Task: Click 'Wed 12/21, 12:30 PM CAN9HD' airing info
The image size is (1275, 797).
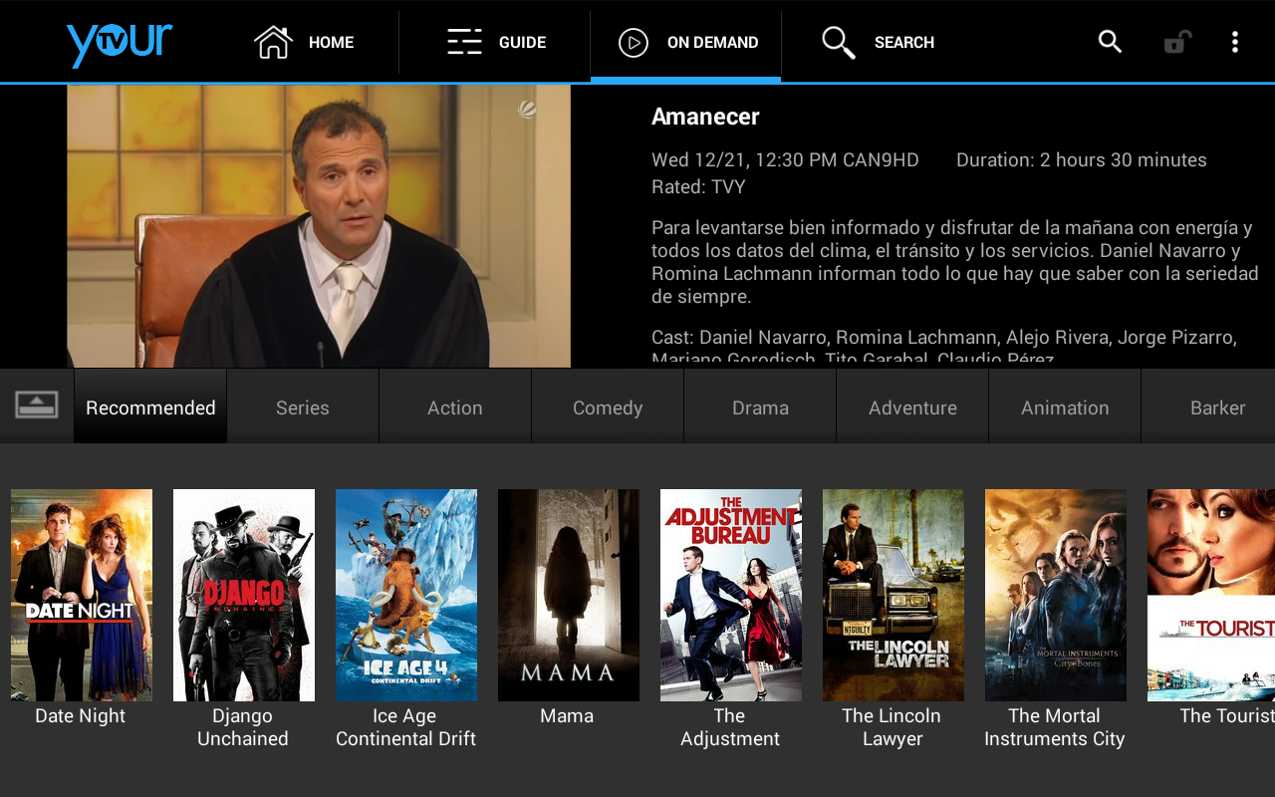Action: [785, 159]
